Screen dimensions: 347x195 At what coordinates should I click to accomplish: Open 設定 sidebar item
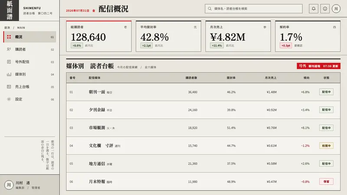pos(30,99)
